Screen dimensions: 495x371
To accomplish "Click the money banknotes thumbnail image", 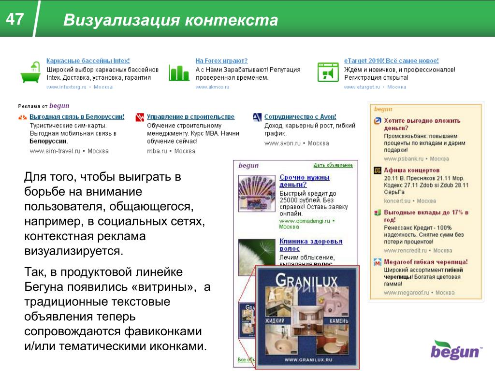I will tap(257, 193).
